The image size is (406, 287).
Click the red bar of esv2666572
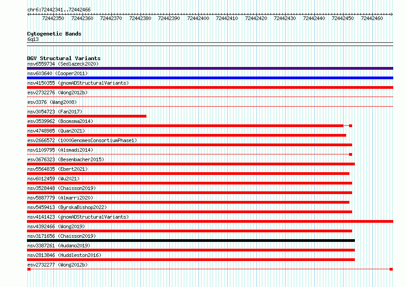pyautogui.click(x=189, y=145)
